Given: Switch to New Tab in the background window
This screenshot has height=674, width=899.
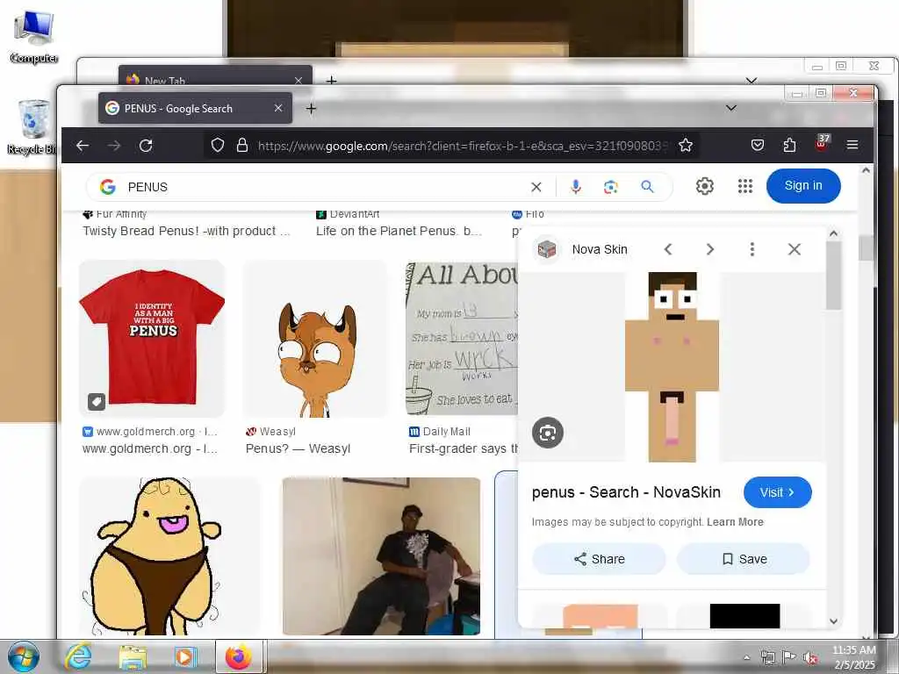Looking at the screenshot, I should coord(215,77).
